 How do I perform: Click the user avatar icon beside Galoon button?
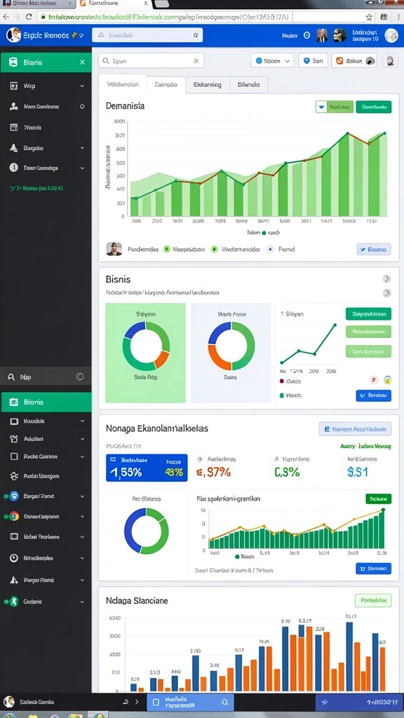click(x=390, y=60)
